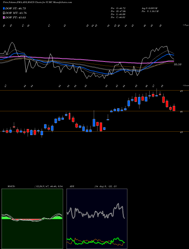Click the 'Avg V: 0.989 M' volume text
189x249 pixels.
149,8
